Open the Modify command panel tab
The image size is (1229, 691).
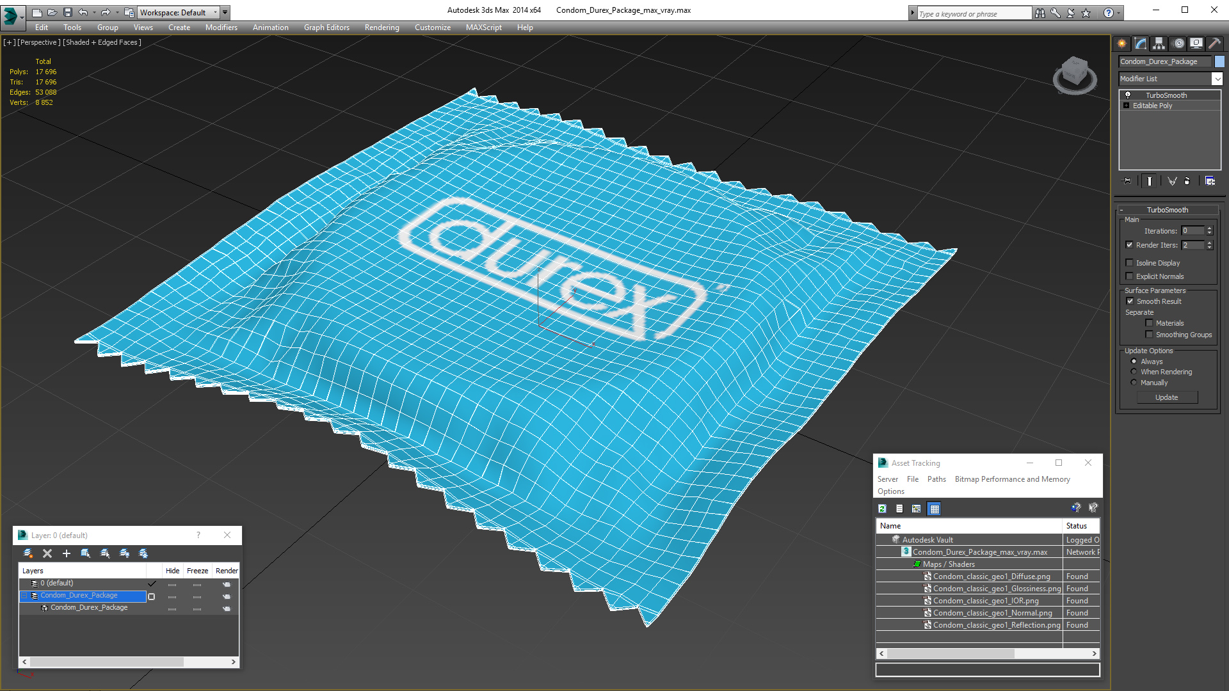[x=1140, y=44]
